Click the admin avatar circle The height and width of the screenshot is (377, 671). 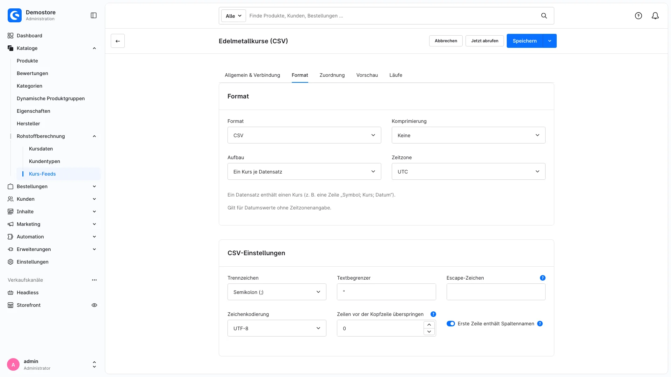pos(13,364)
